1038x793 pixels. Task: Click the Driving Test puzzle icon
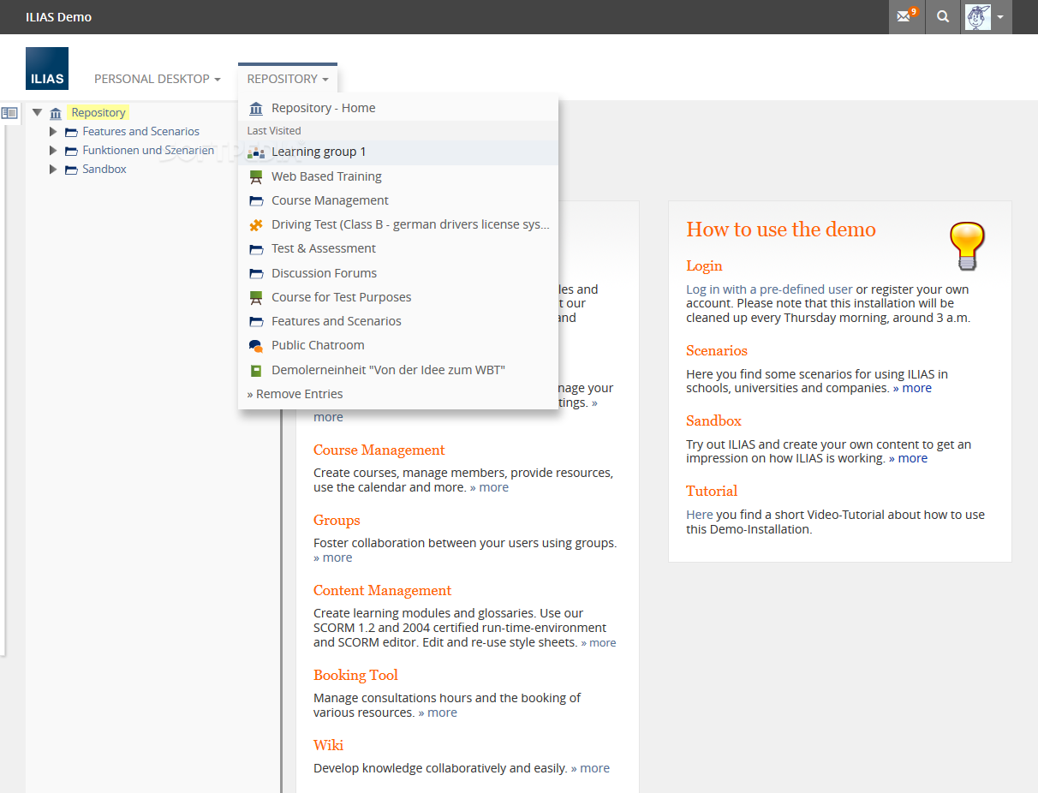[256, 225]
